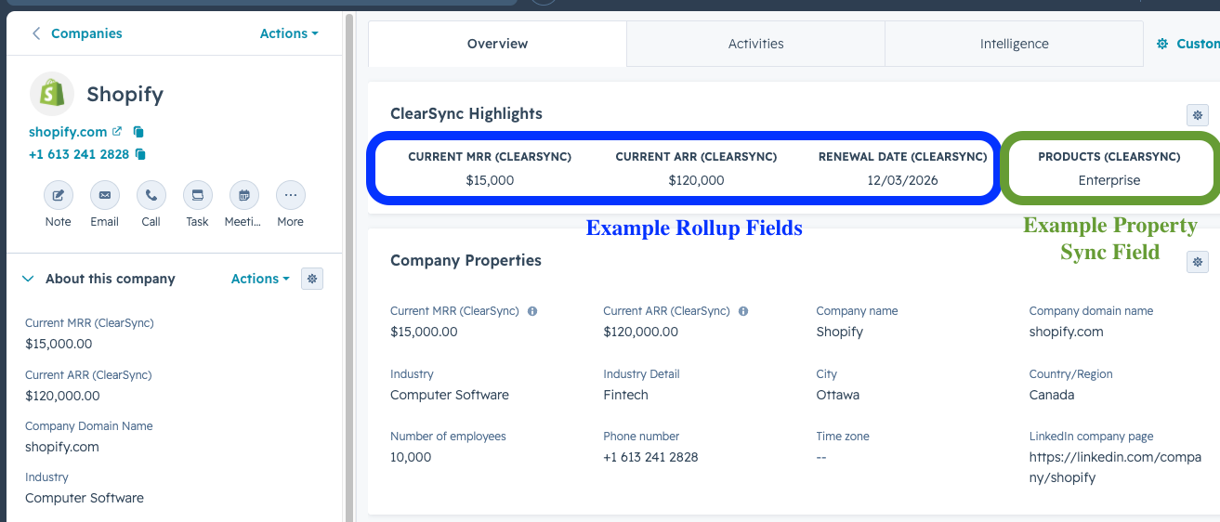Schedule a meeting via calendar icon
This screenshot has height=522, width=1220.
[x=243, y=195]
